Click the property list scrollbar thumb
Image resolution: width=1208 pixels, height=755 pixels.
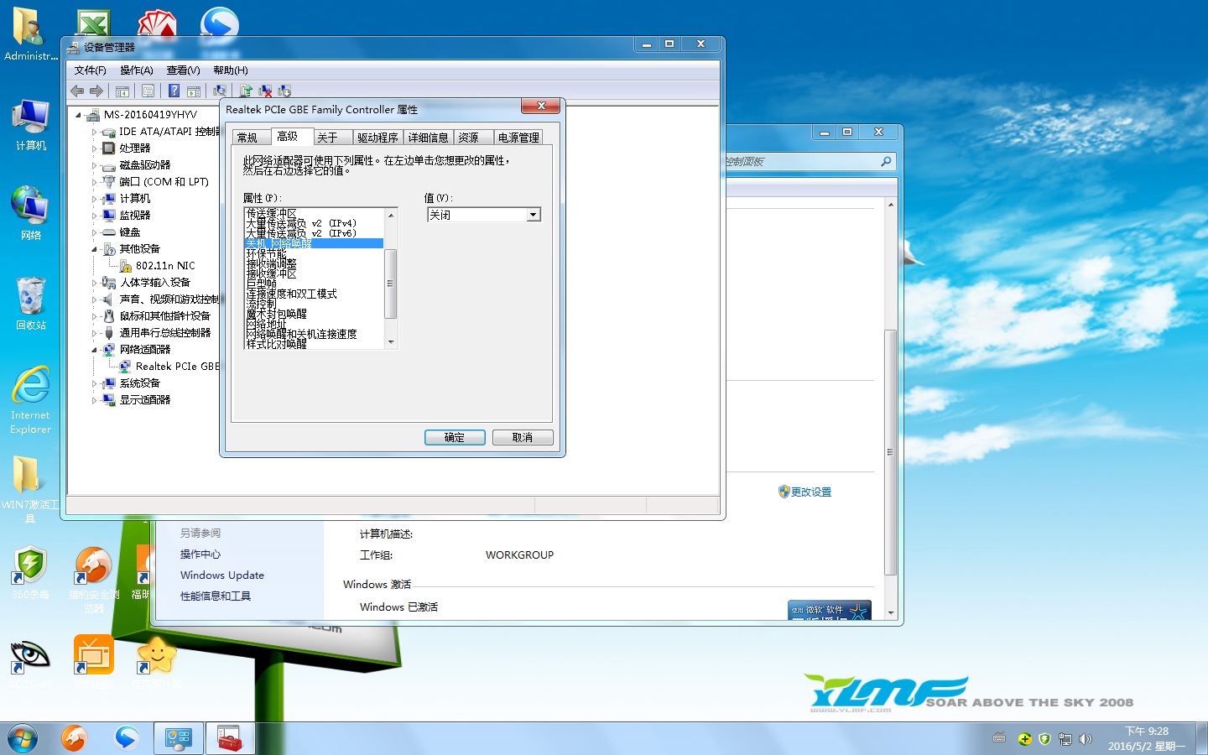pos(390,284)
